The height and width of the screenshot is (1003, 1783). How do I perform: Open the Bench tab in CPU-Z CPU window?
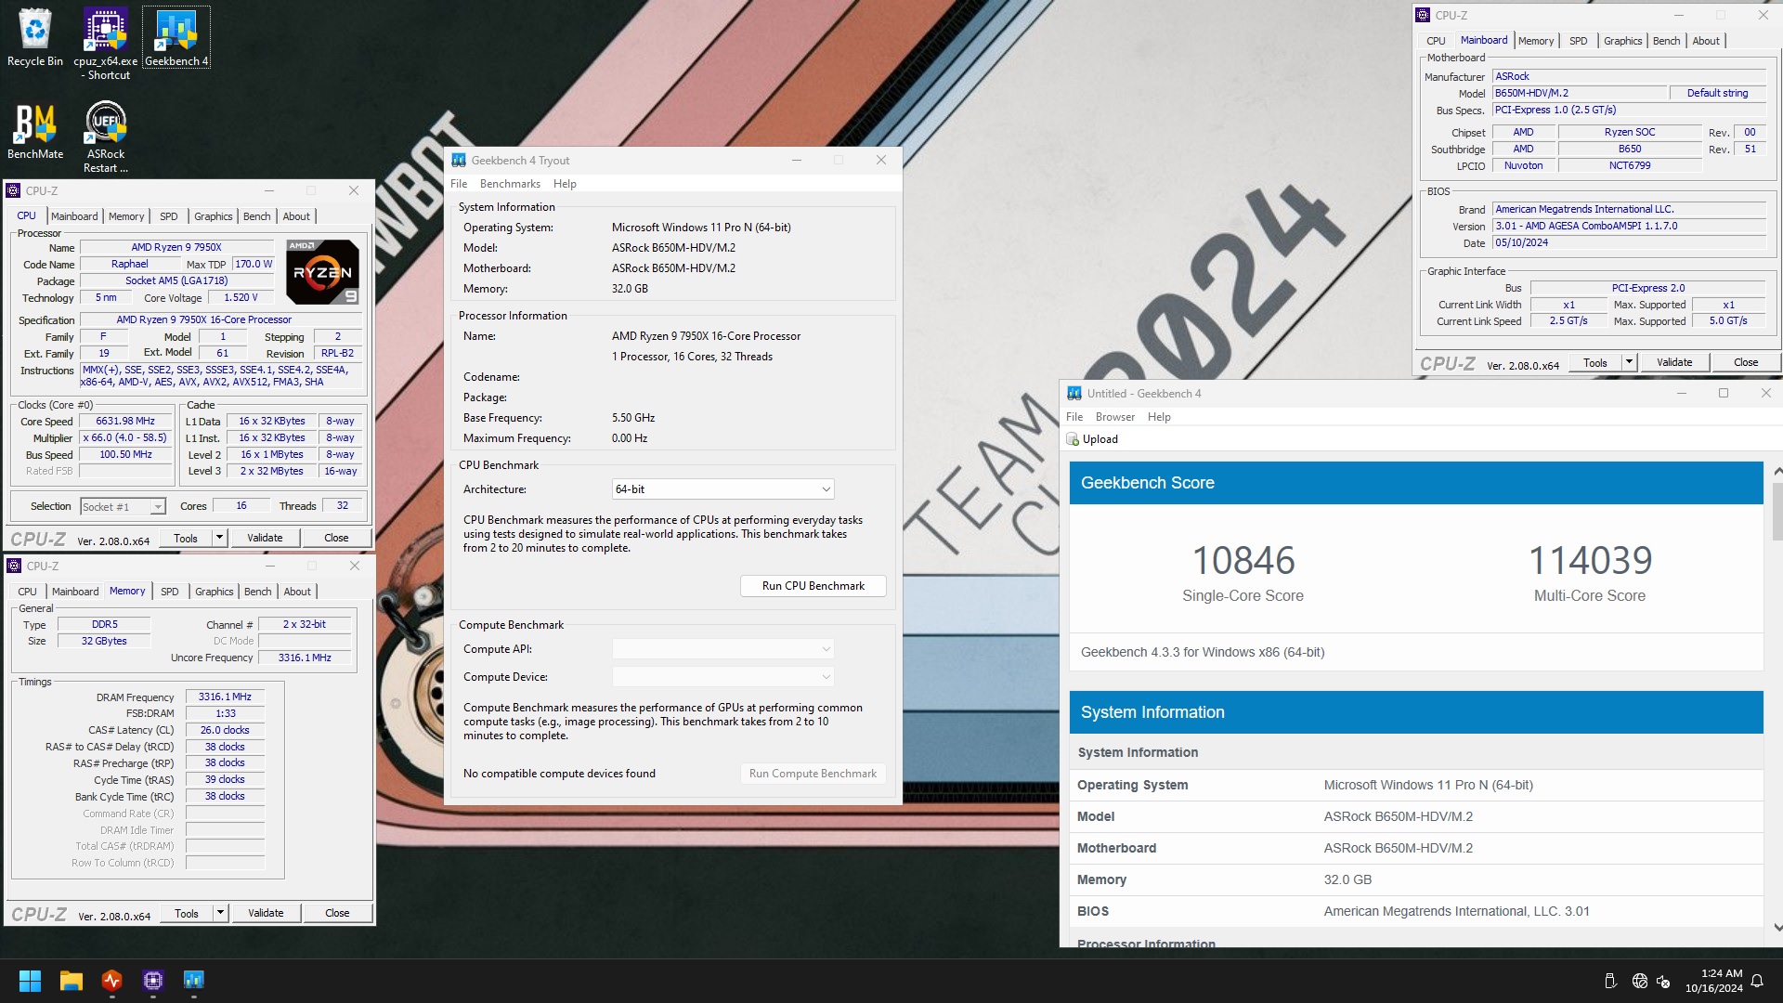257,216
